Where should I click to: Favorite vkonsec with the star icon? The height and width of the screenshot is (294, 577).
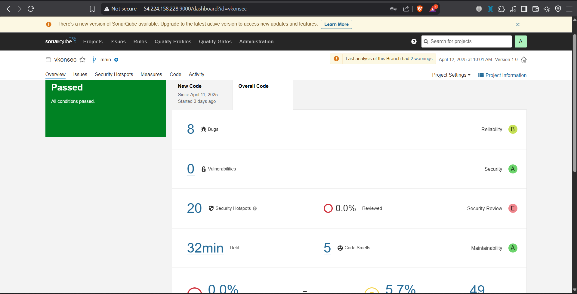click(82, 60)
